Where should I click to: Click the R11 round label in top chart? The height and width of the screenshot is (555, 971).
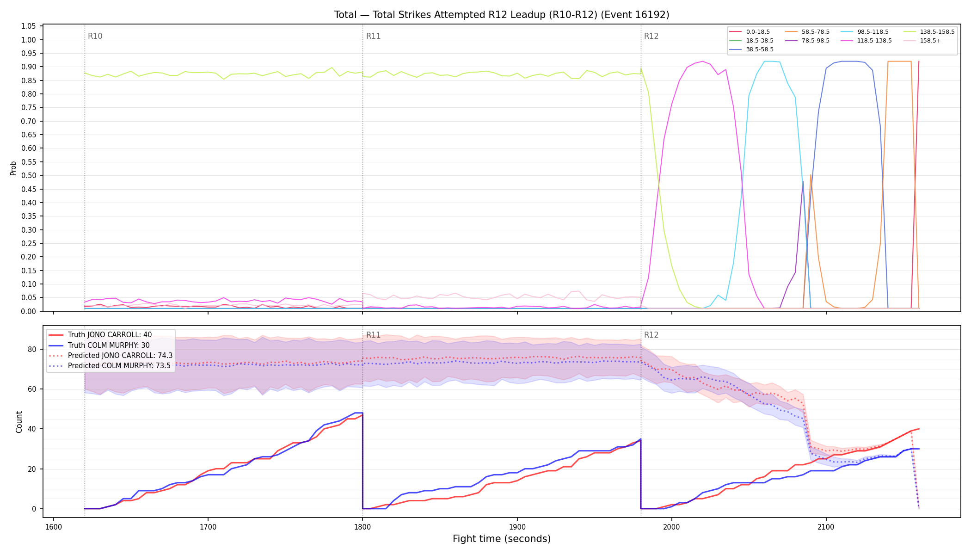pyautogui.click(x=373, y=36)
